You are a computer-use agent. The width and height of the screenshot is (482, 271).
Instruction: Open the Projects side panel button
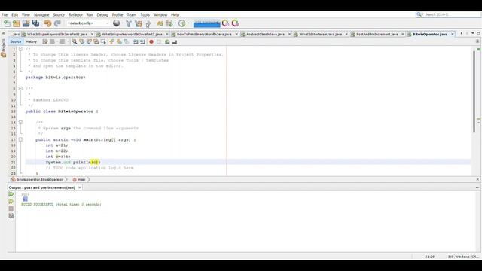[x=3, y=48]
